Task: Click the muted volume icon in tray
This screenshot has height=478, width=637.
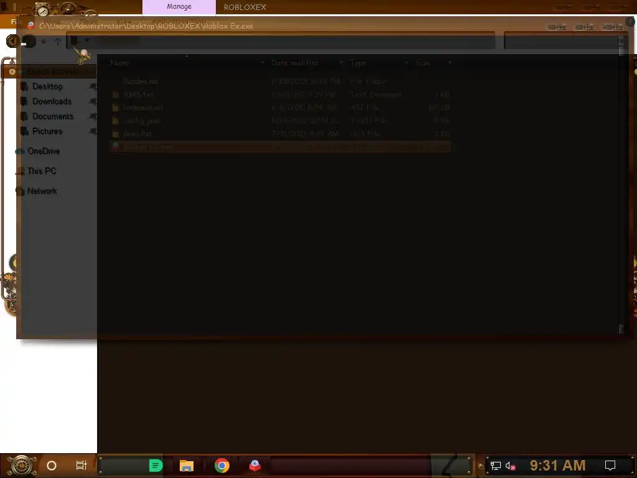Action: (510, 466)
